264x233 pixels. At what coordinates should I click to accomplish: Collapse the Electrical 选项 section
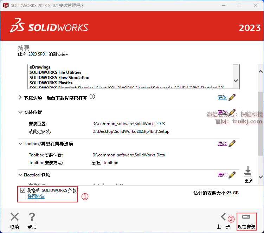pyautogui.click(x=20, y=175)
